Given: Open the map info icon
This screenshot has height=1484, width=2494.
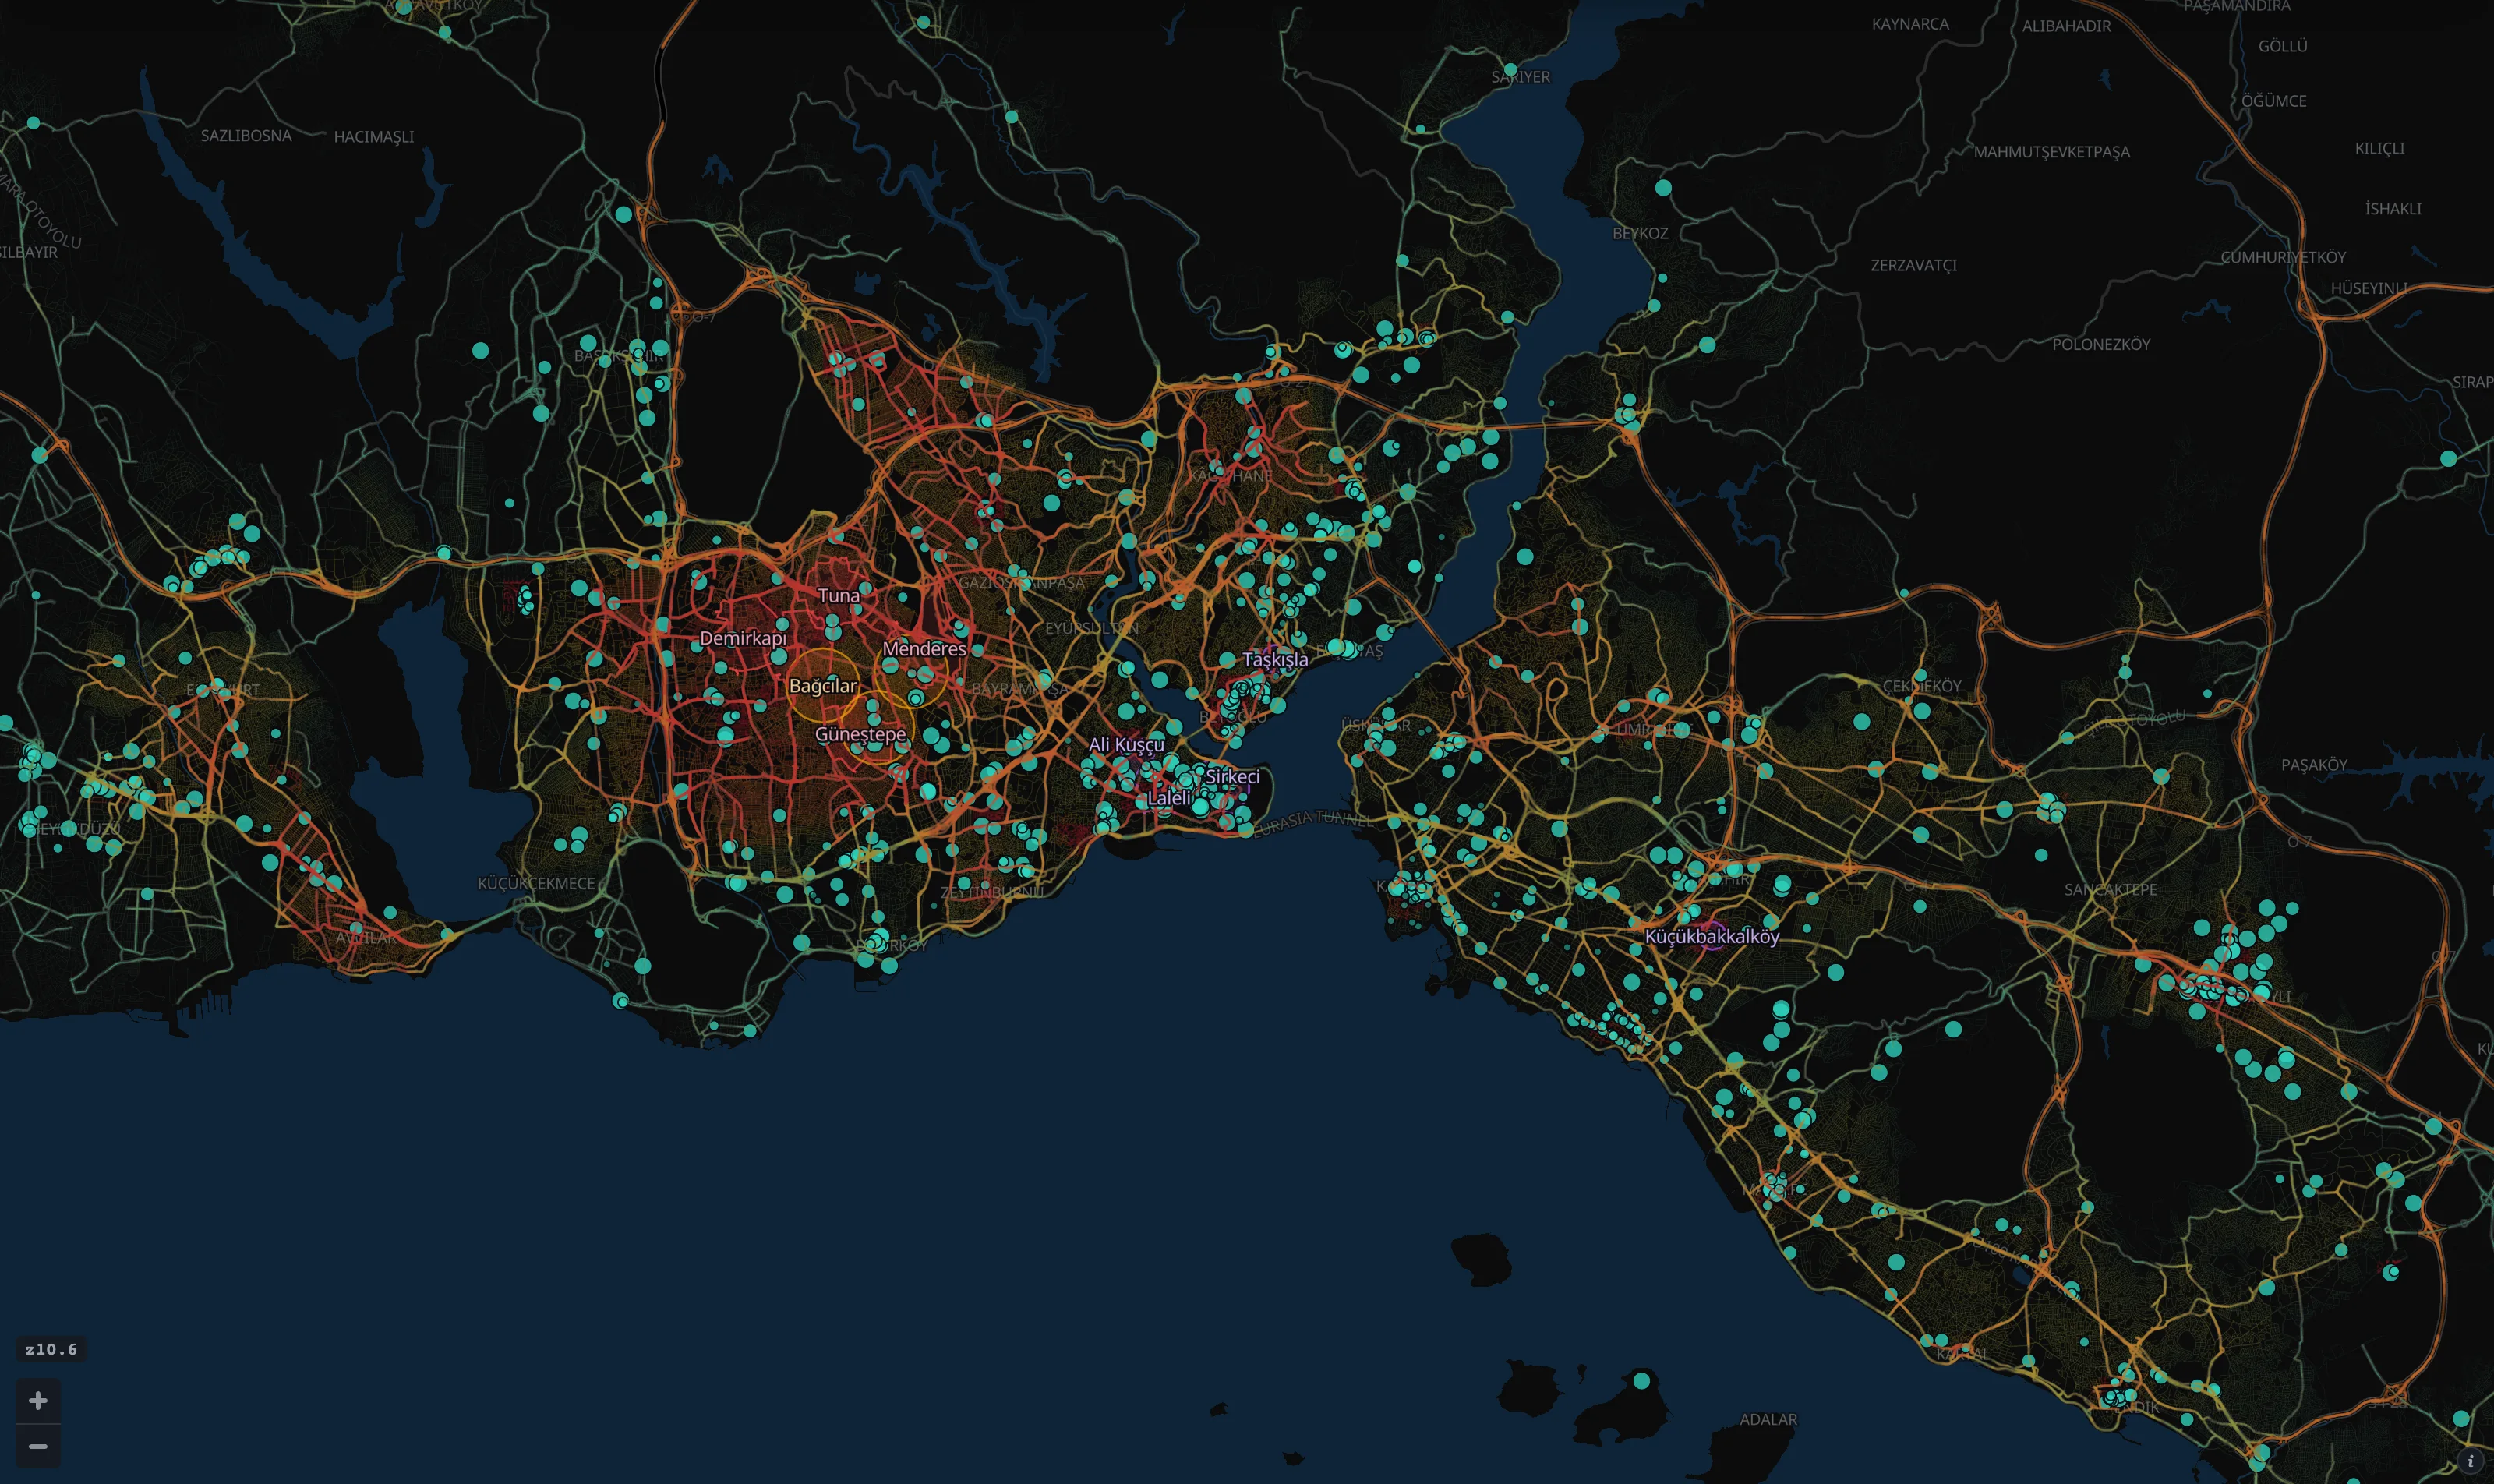Looking at the screenshot, I should pyautogui.click(x=2470, y=1461).
